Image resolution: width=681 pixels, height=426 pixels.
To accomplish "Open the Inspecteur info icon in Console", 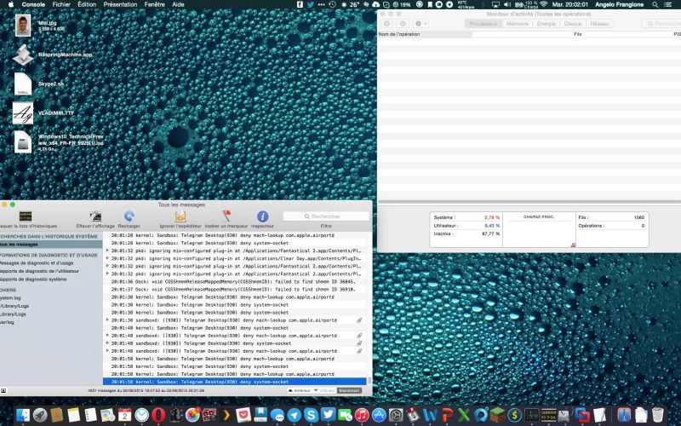I will (262, 216).
